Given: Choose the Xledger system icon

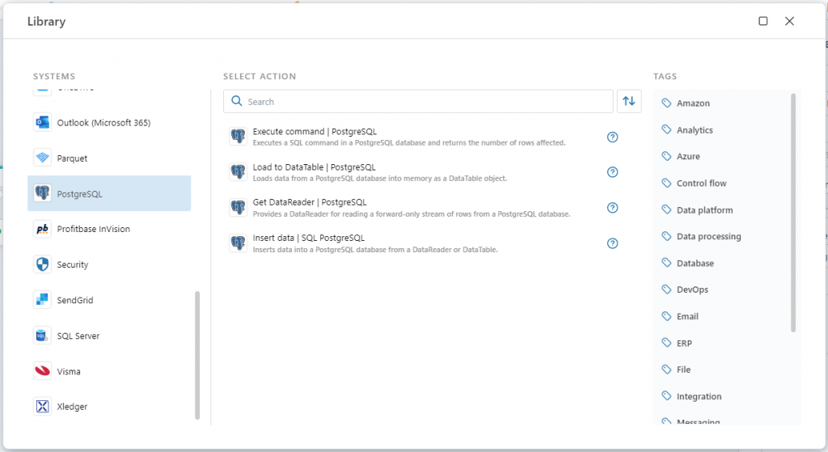Looking at the screenshot, I should point(43,407).
